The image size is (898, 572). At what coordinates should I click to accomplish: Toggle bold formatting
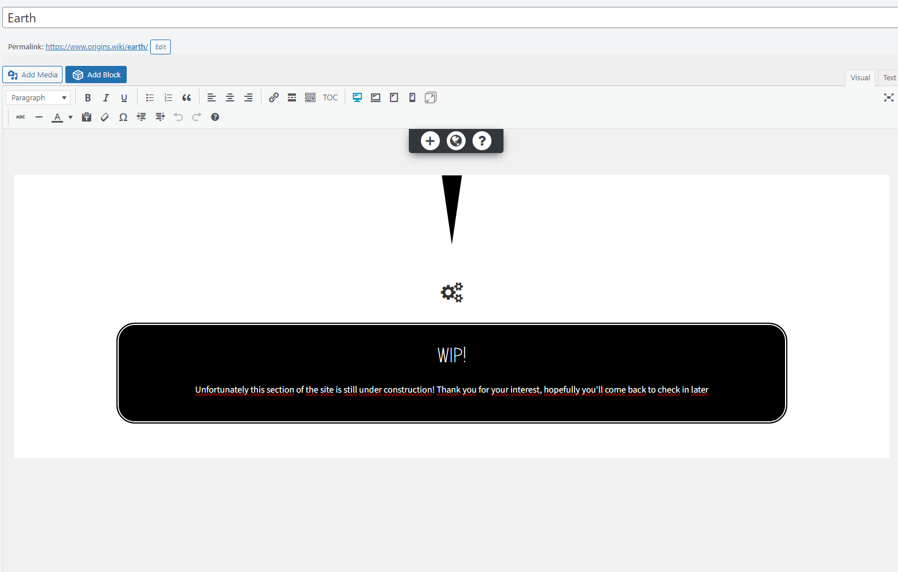tap(88, 98)
